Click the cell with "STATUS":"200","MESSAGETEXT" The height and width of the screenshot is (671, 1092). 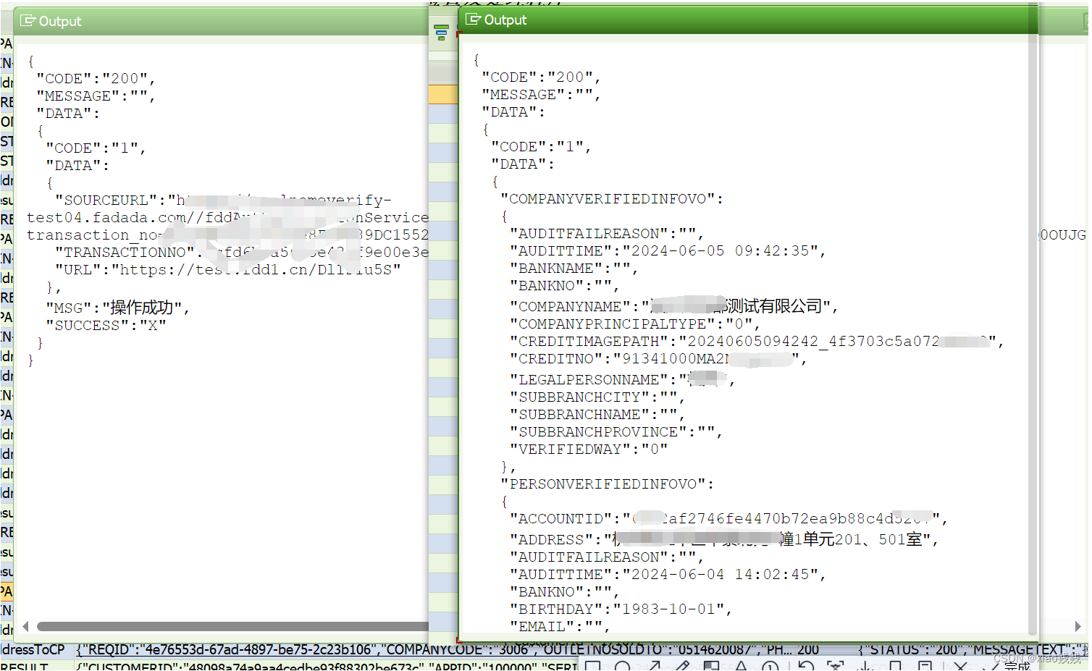coord(973,649)
